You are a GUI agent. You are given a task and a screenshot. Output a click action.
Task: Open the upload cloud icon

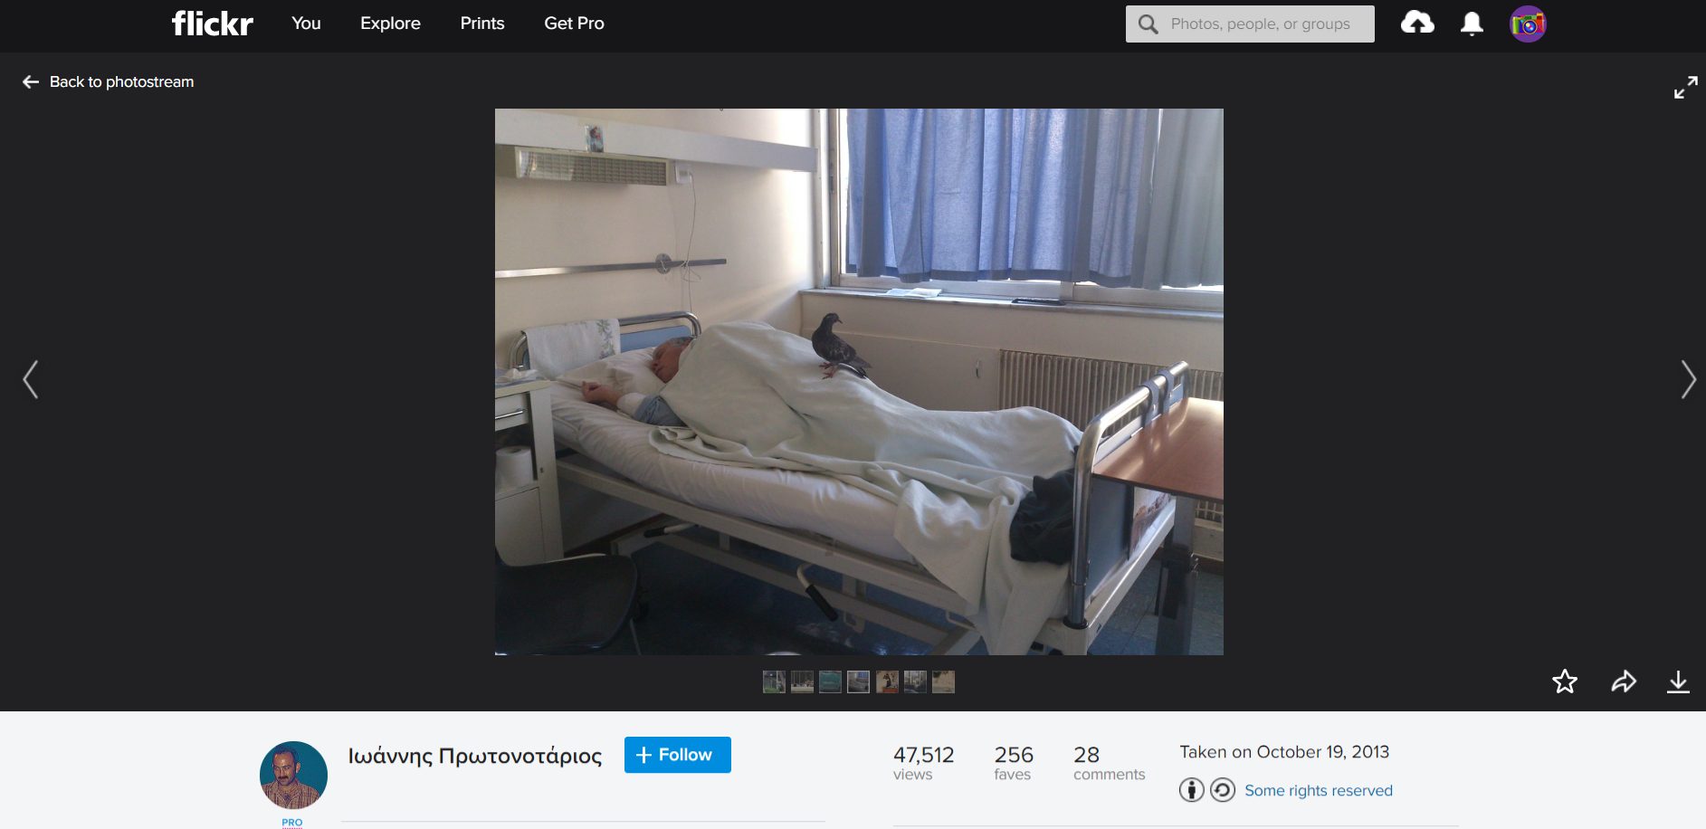pyautogui.click(x=1417, y=24)
